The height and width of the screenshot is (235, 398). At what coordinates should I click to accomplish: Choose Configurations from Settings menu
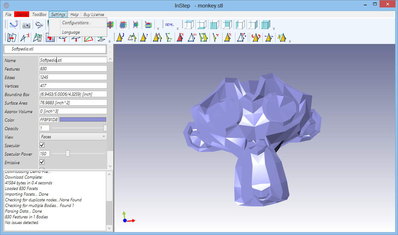75,23
